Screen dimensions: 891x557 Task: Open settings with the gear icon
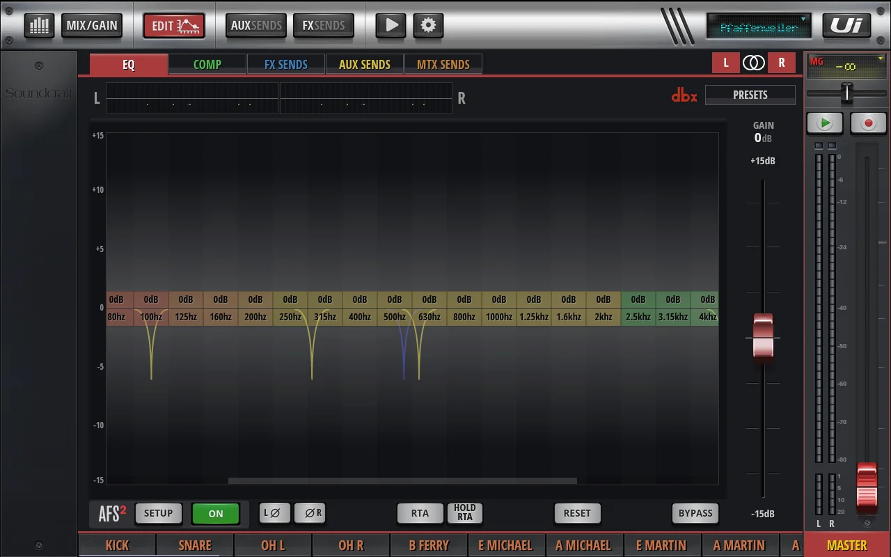coord(428,26)
